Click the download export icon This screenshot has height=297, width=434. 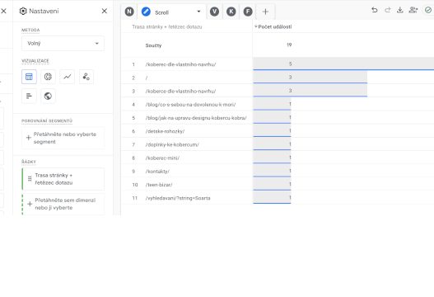(400, 10)
